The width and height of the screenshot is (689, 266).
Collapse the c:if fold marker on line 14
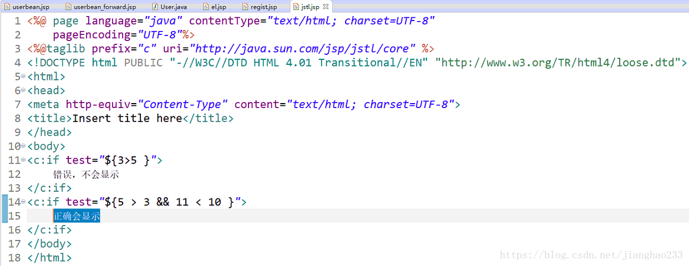pyautogui.click(x=23, y=203)
